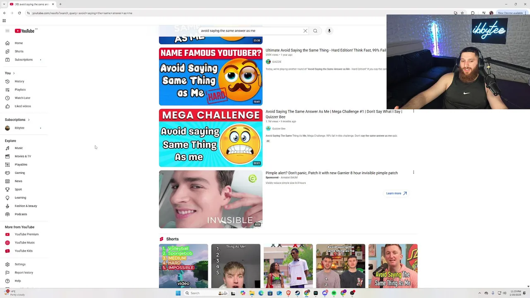
Task: Open more options for Garnier ad
Action: pyautogui.click(x=413, y=173)
